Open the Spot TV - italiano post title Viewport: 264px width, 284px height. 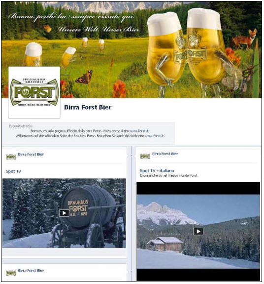point(157,170)
